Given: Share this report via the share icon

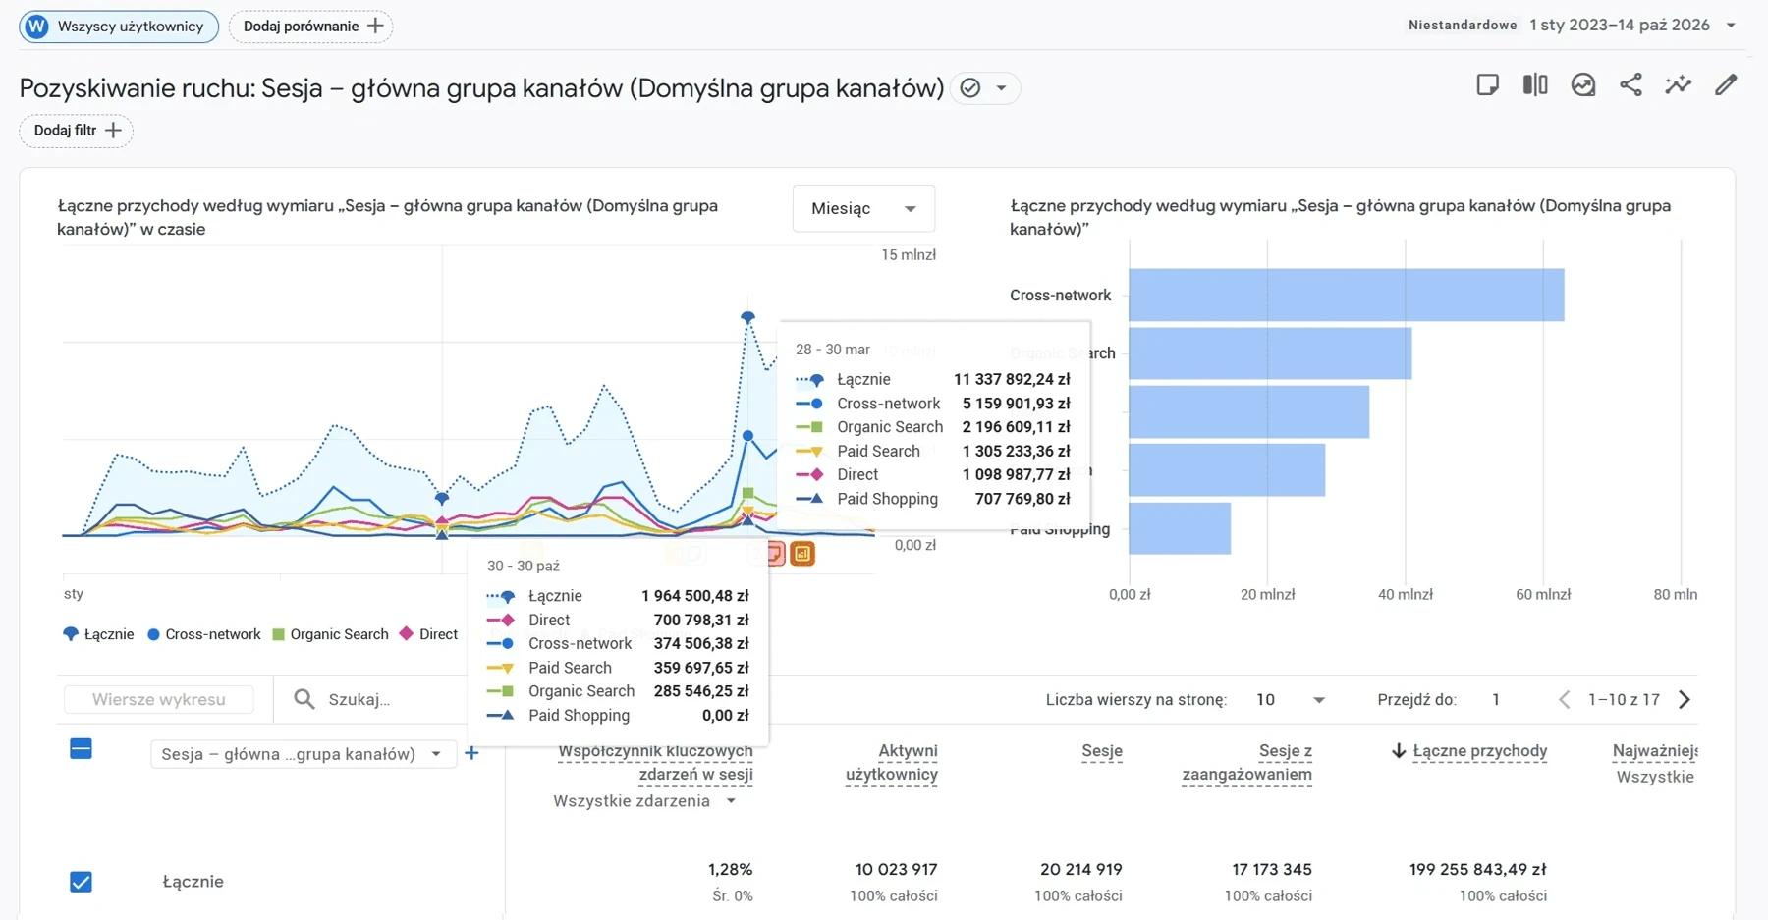Looking at the screenshot, I should [x=1630, y=85].
